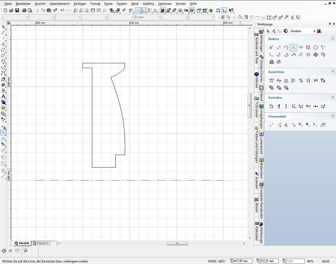Switch to the Papier 1 tab
Viewport: 336px width, 264px height.
pyautogui.click(x=41, y=243)
